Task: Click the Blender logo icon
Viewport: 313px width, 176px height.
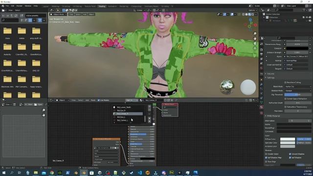Action: click(x=2, y=6)
